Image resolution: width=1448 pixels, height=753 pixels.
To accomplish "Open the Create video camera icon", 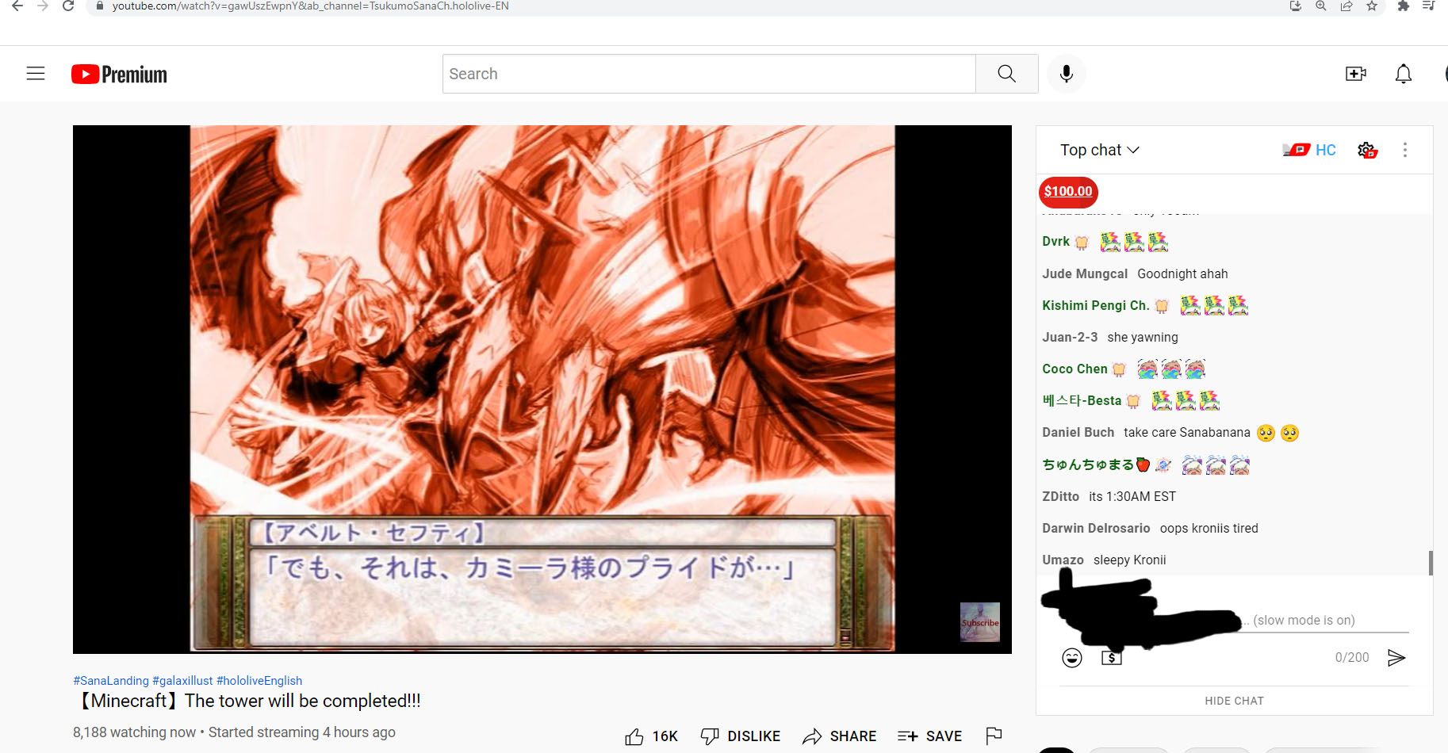I will point(1356,74).
